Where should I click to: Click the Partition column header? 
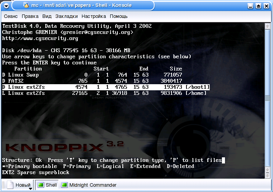[x=28, y=69]
